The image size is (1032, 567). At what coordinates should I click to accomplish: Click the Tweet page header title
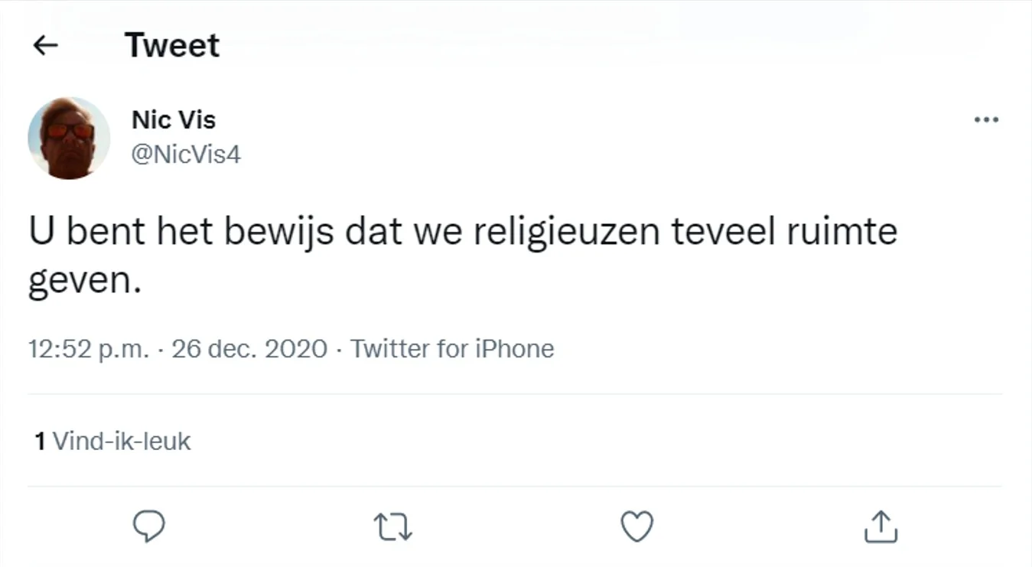[x=172, y=46]
